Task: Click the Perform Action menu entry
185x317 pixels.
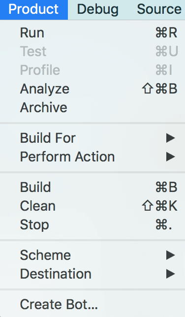Action: 92,157
